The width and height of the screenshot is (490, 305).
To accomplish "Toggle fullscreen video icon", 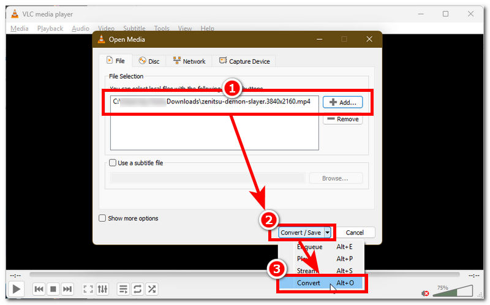I will (x=88, y=288).
